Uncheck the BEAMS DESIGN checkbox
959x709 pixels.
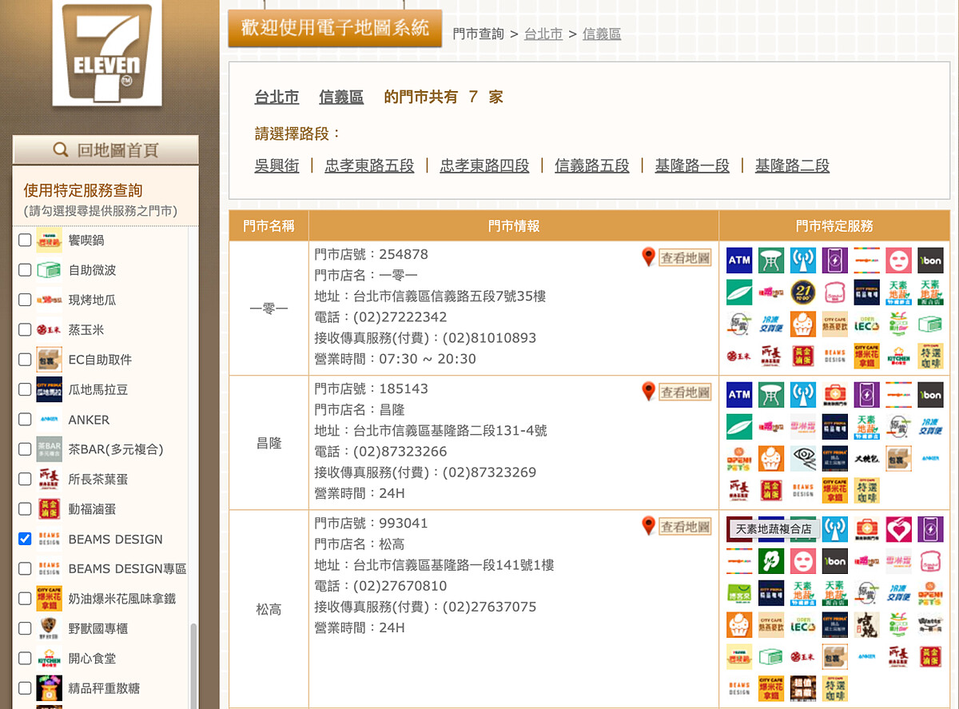[25, 539]
